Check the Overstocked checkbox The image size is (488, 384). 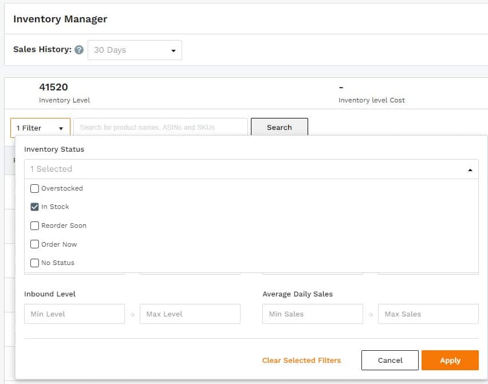(x=34, y=188)
